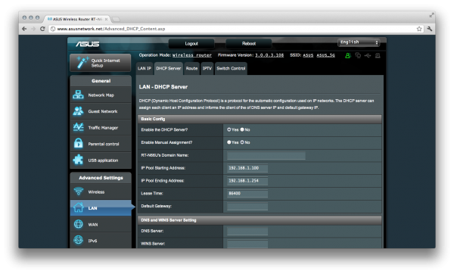Screen dimensions: 454x274
Task: Set Enable the DHCP Server to No
Action: 242,129
